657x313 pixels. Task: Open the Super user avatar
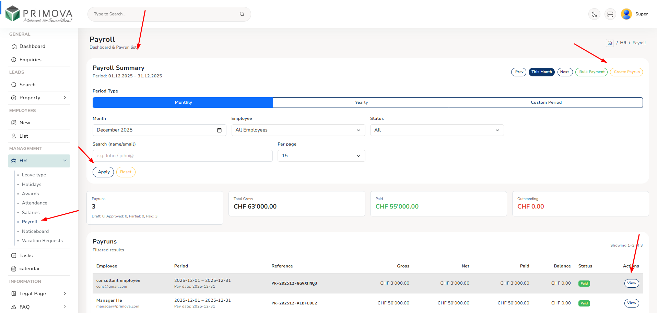626,14
